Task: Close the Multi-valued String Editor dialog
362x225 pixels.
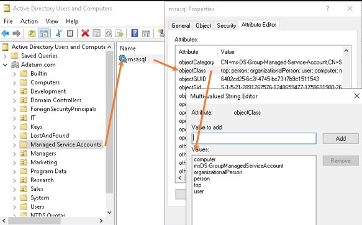Action: [x=356, y=95]
